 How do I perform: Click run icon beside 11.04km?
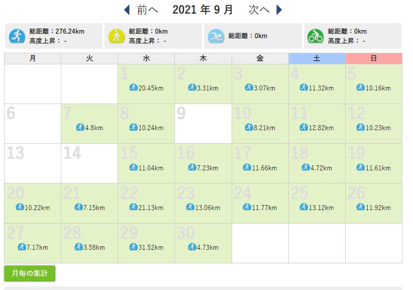(x=133, y=167)
